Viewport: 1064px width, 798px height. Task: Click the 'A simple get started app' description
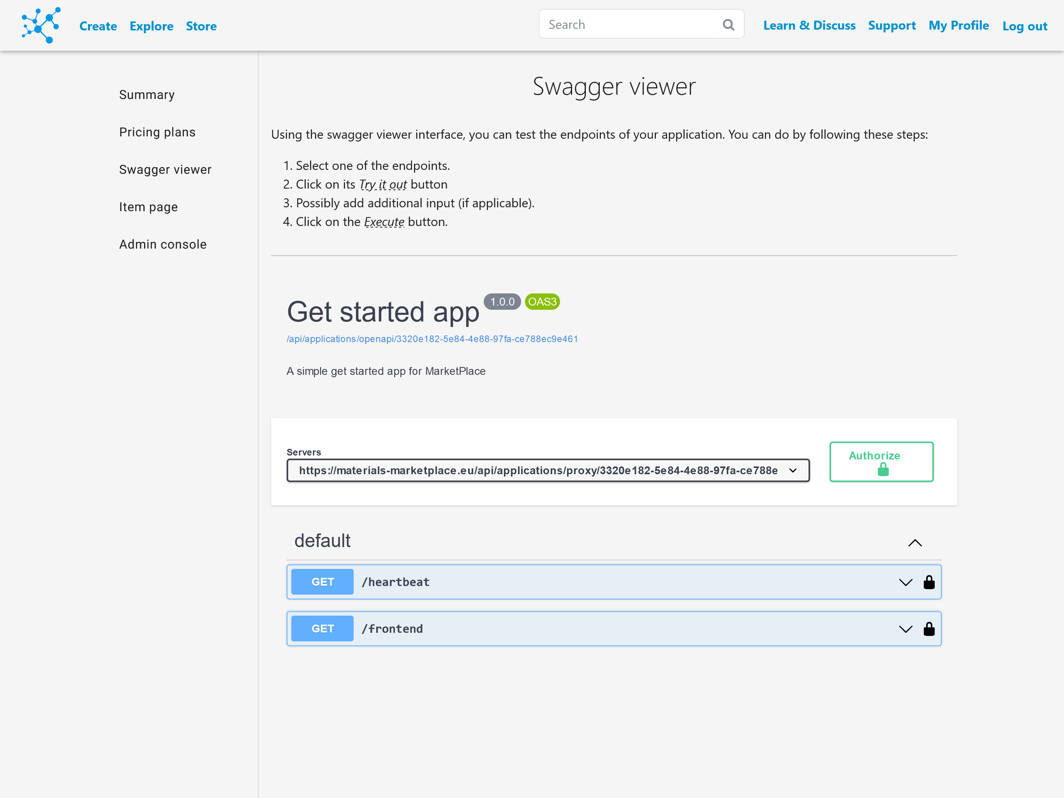(x=386, y=371)
